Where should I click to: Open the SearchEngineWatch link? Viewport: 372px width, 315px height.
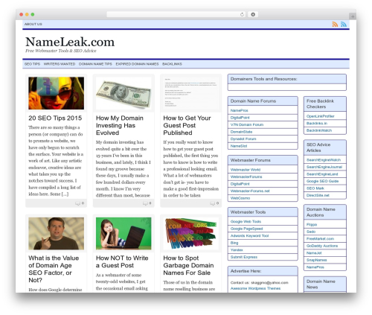(x=324, y=160)
